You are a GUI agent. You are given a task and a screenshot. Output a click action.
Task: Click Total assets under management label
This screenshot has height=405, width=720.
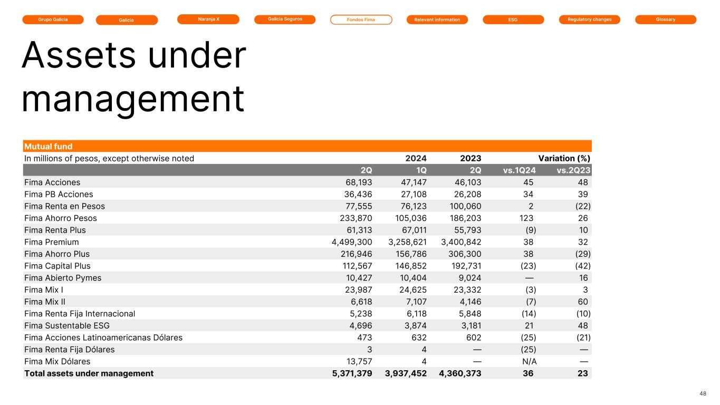click(x=89, y=373)
